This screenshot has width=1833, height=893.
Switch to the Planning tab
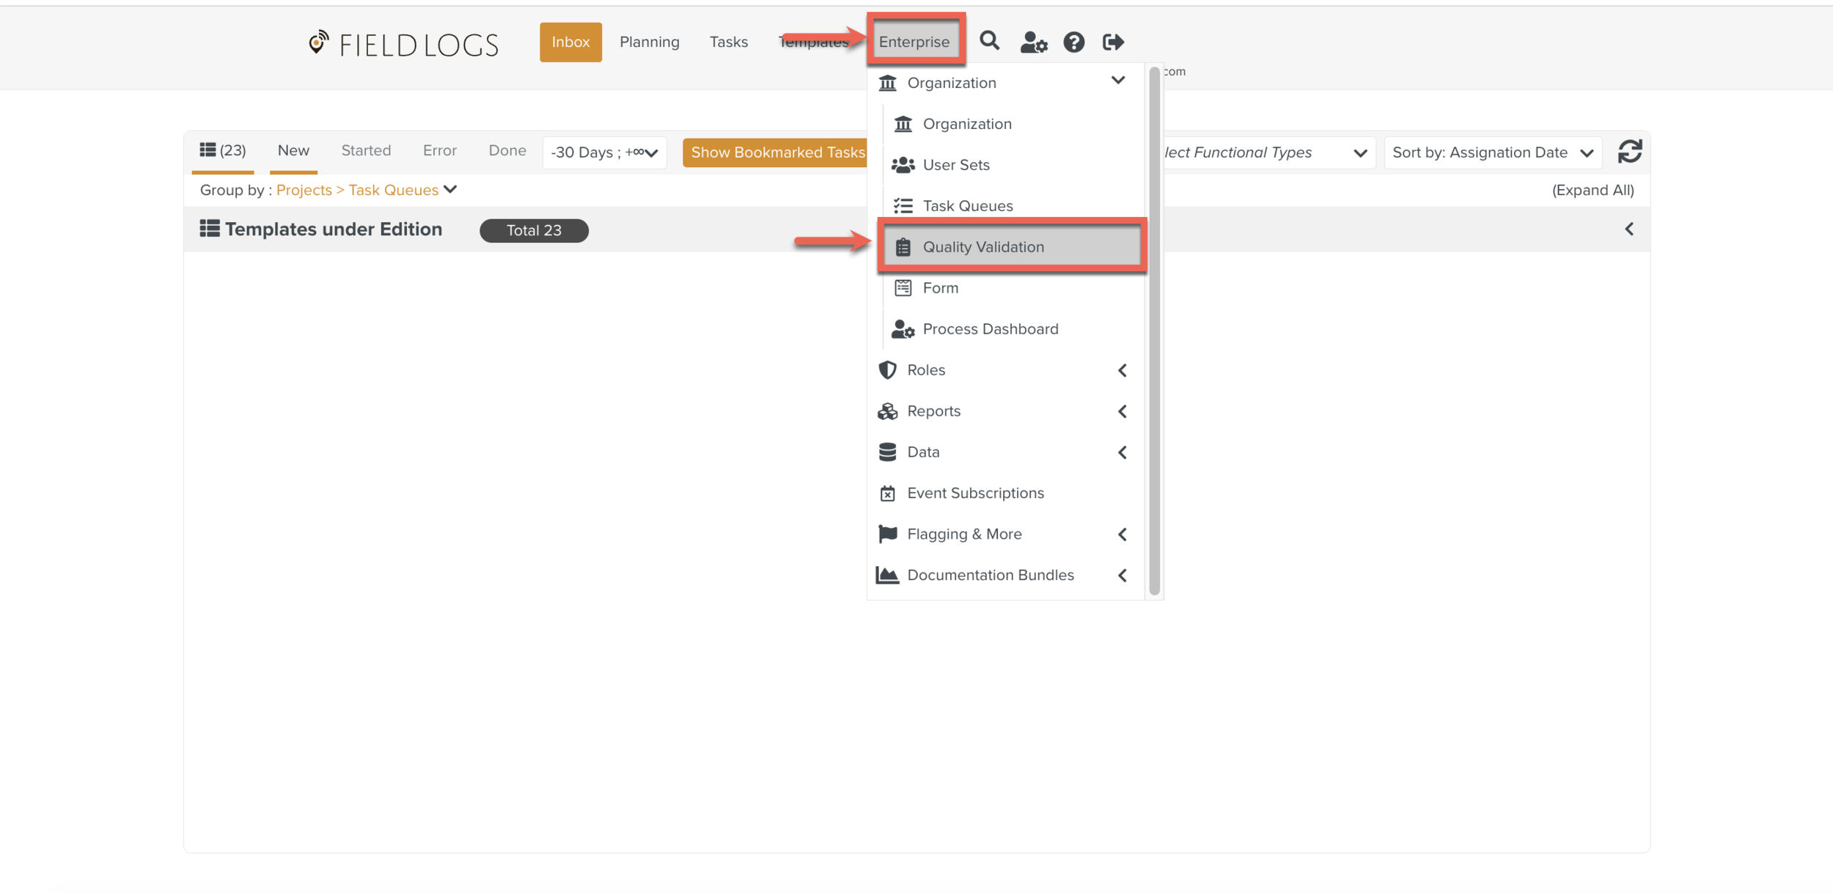649,42
